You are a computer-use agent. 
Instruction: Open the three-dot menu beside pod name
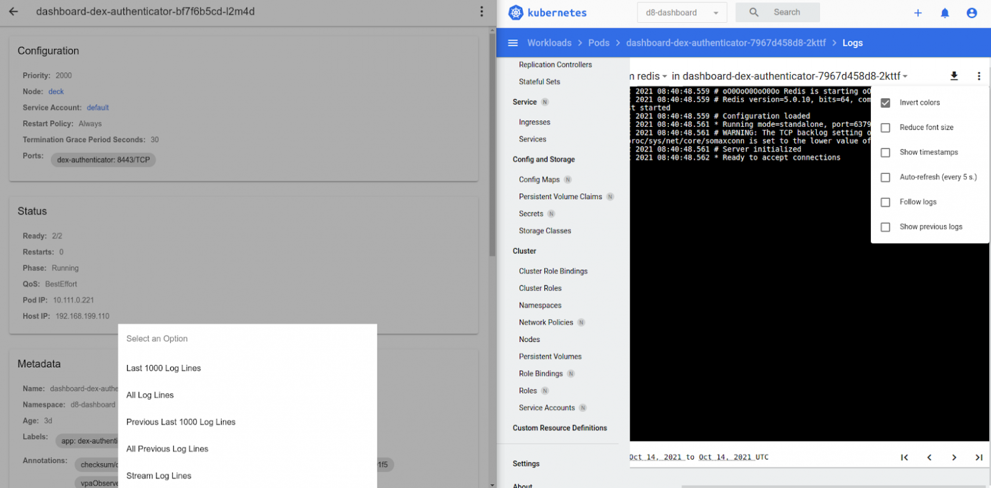482,11
